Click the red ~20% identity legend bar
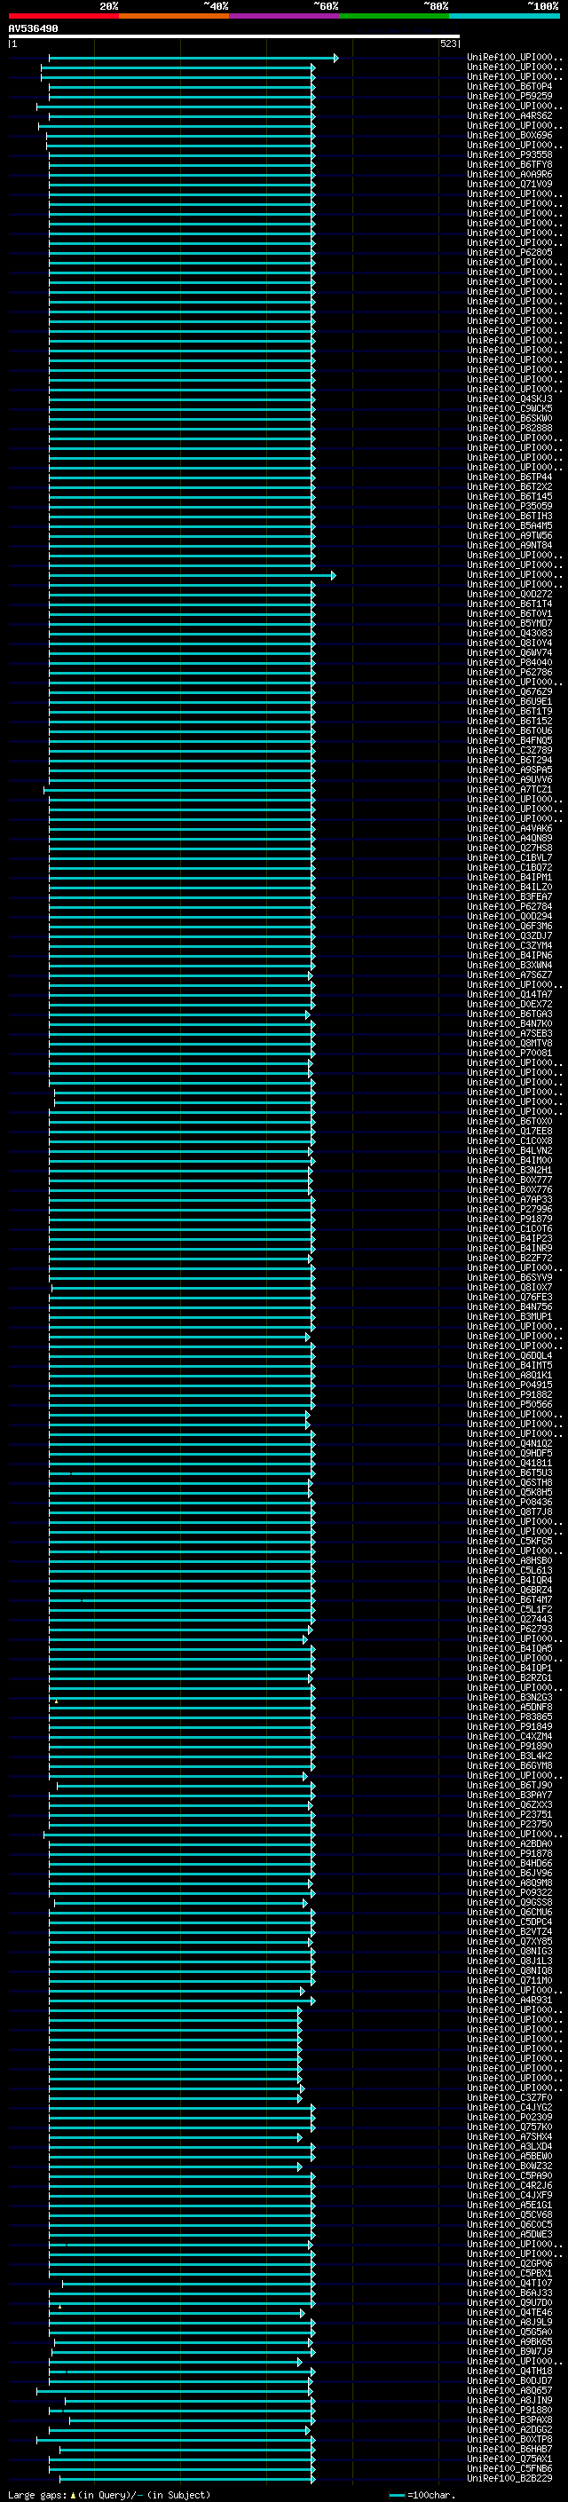 (63, 16)
